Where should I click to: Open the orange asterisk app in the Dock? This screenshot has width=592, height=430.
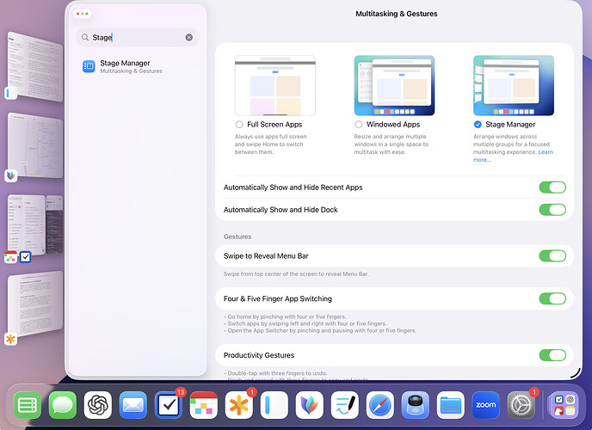pyautogui.click(x=239, y=405)
